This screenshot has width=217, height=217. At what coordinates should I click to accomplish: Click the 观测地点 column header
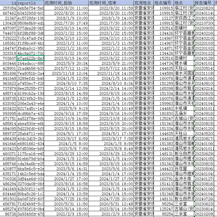144,3
